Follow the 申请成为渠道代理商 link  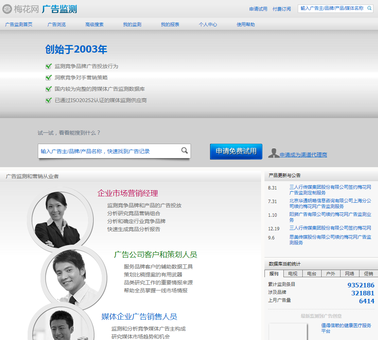point(303,155)
